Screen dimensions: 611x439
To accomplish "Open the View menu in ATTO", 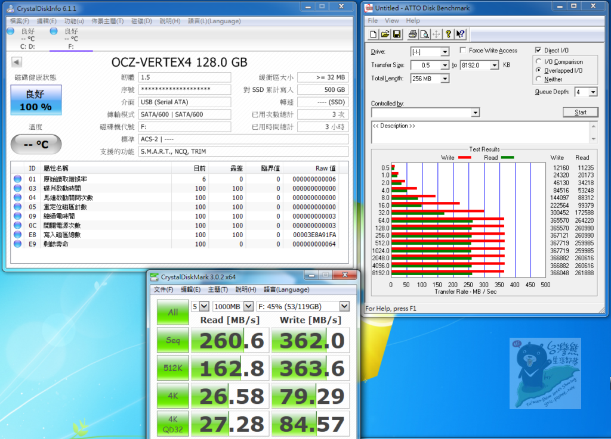I will (391, 21).
